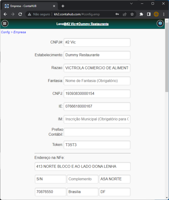The image size is (169, 200).
Task: Click the Estabelecimento label
Action: (49, 55)
